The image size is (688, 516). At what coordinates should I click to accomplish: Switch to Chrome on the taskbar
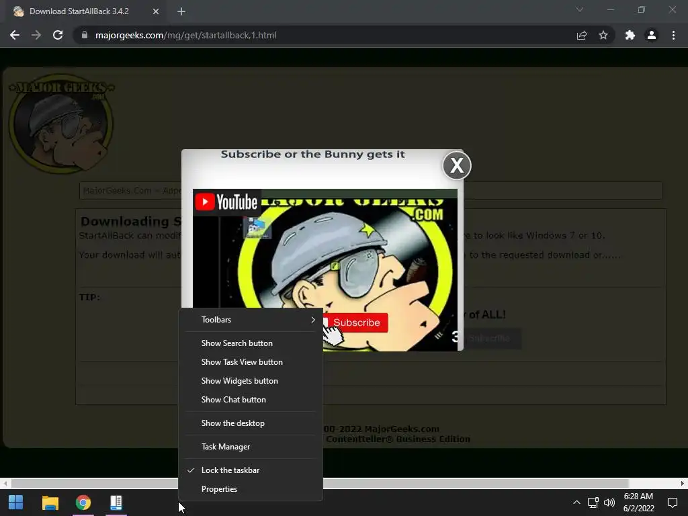coord(83,503)
